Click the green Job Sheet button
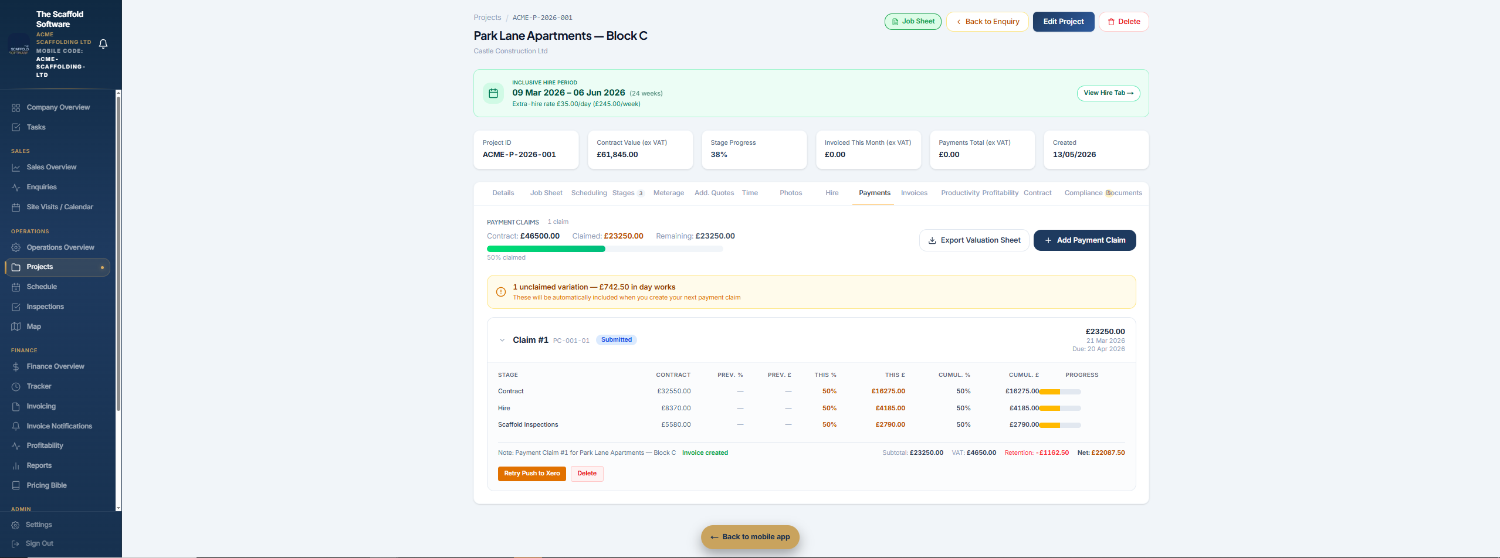The height and width of the screenshot is (558, 1500). [913, 22]
